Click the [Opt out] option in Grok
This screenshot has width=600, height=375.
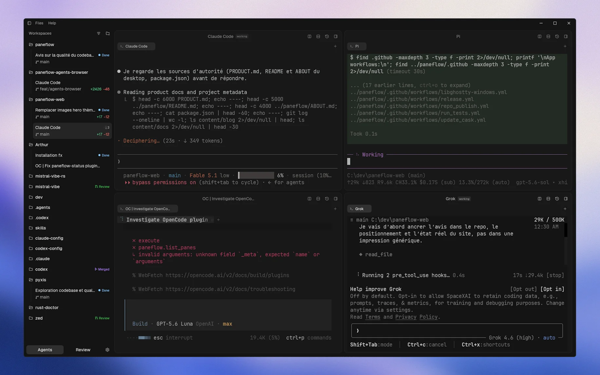523,289
